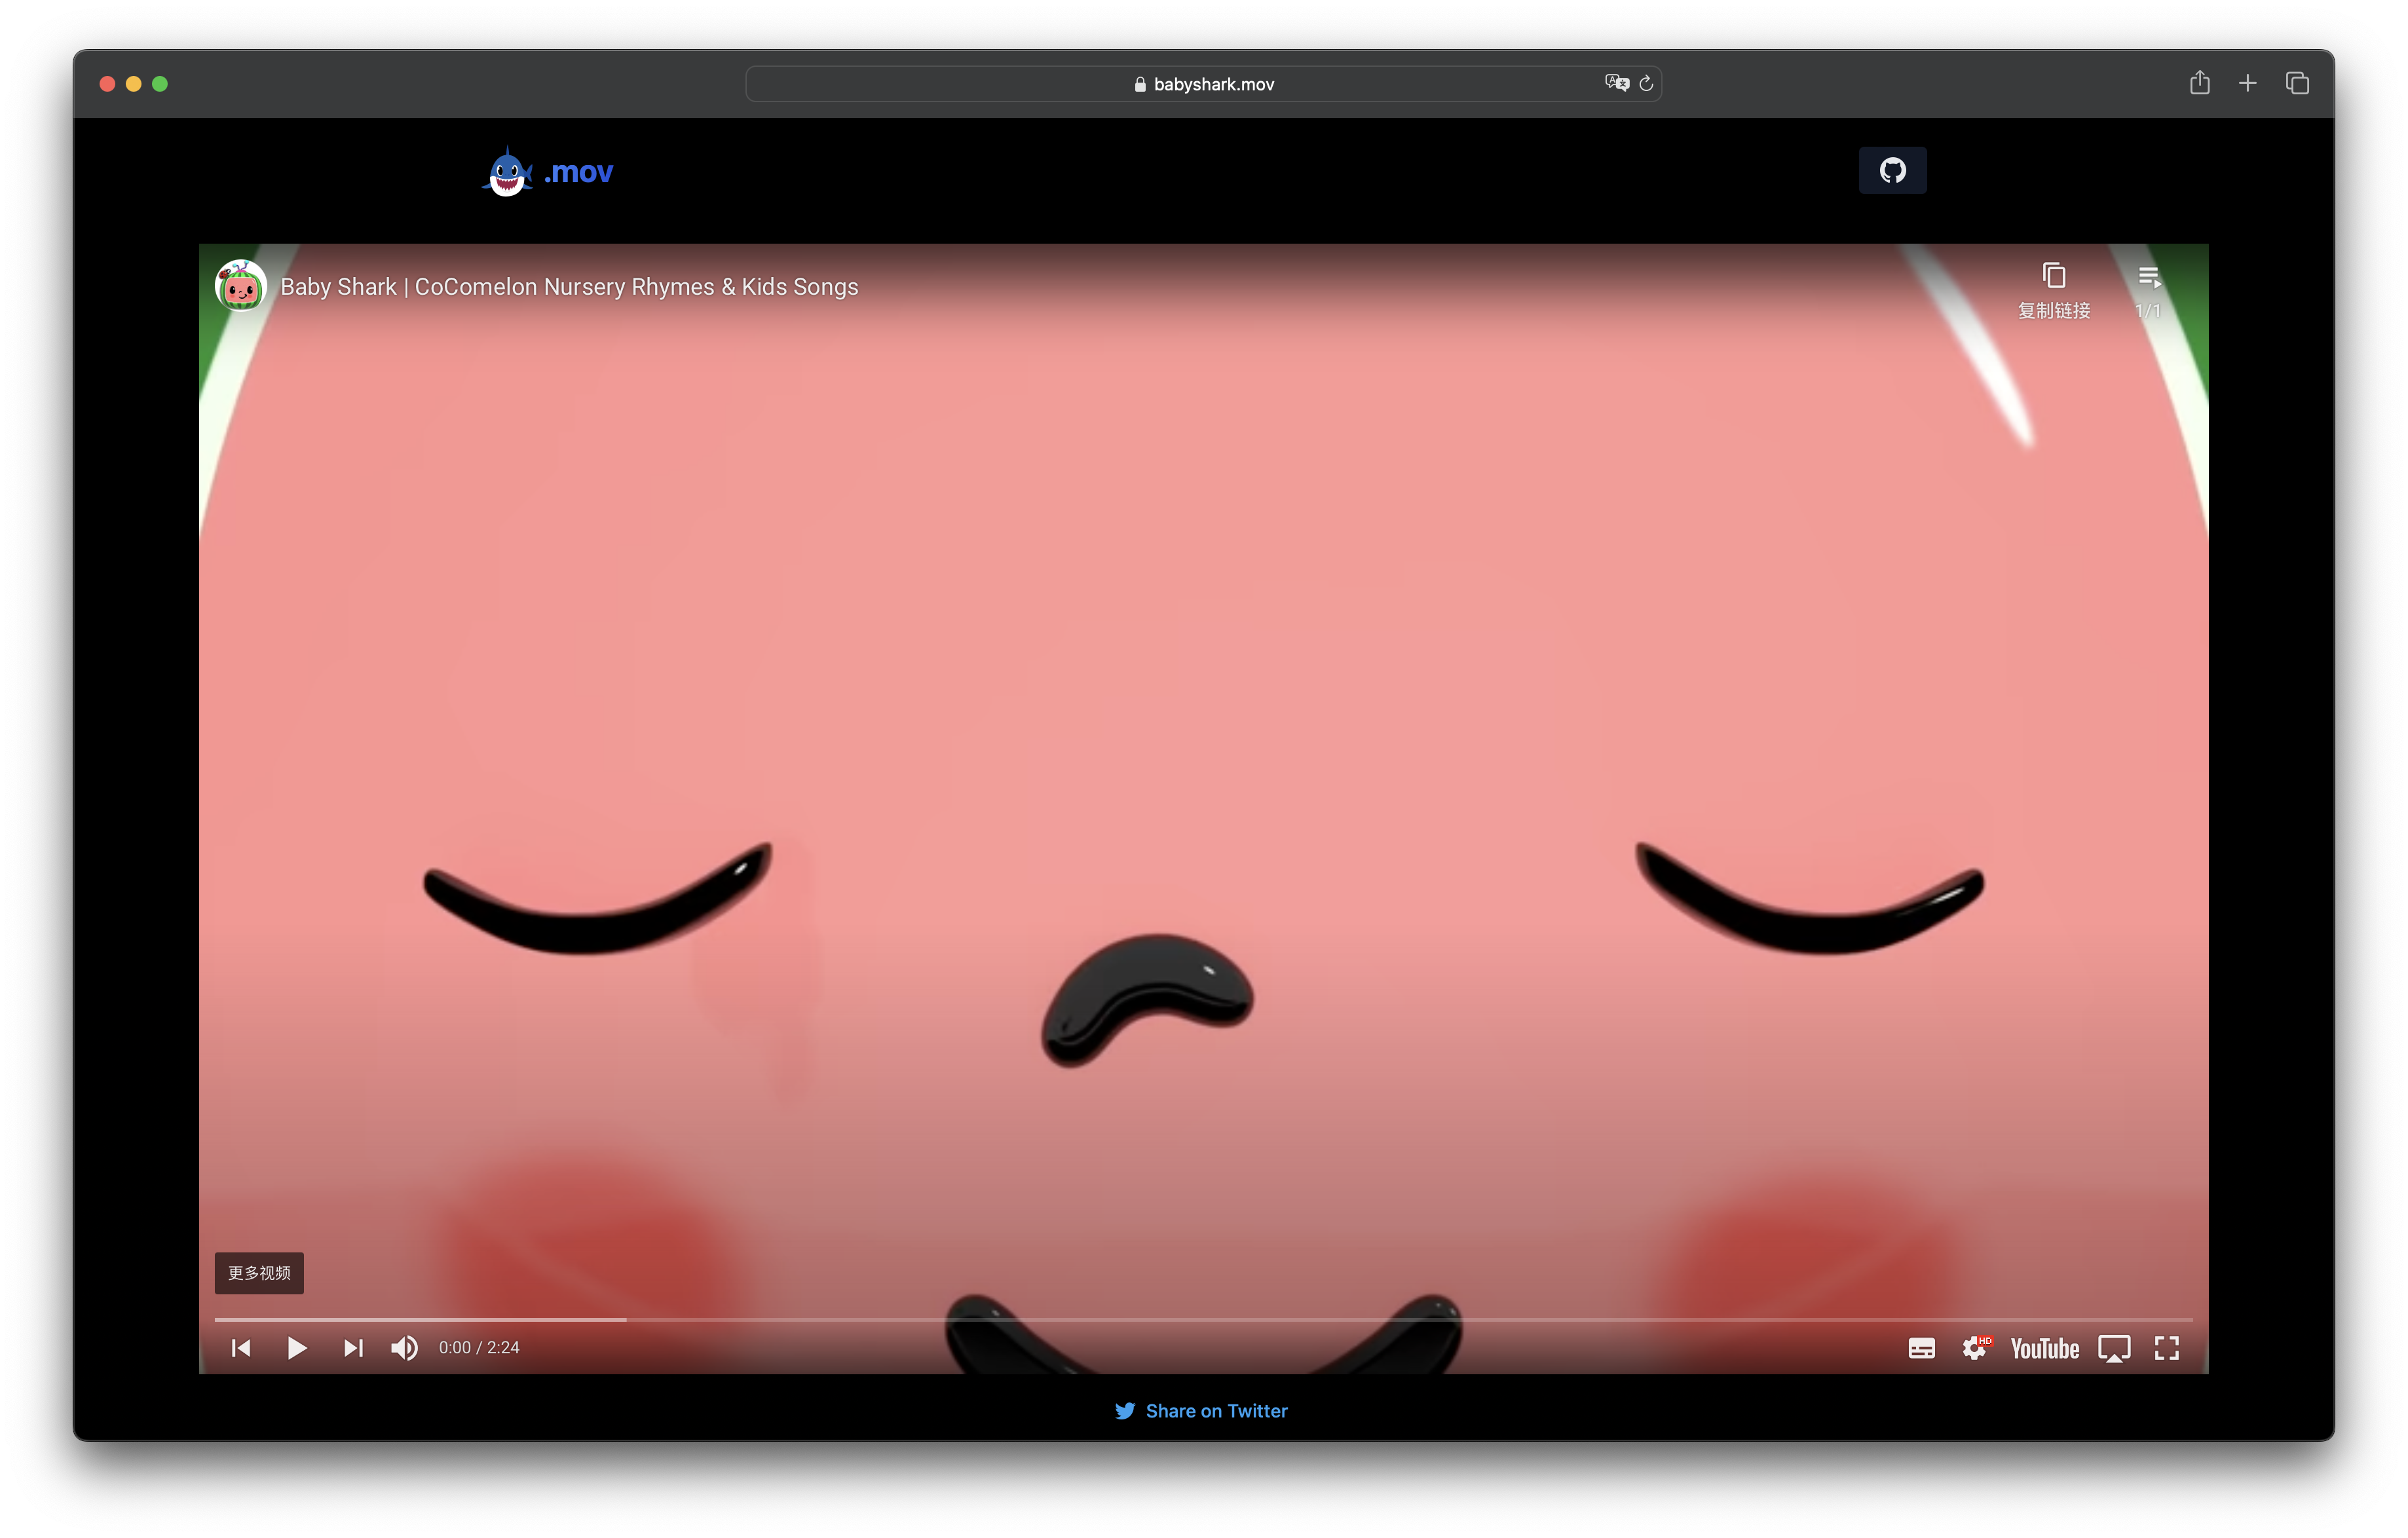Open the GitHub repository icon button
2408x1538 pixels.
pos(1892,171)
